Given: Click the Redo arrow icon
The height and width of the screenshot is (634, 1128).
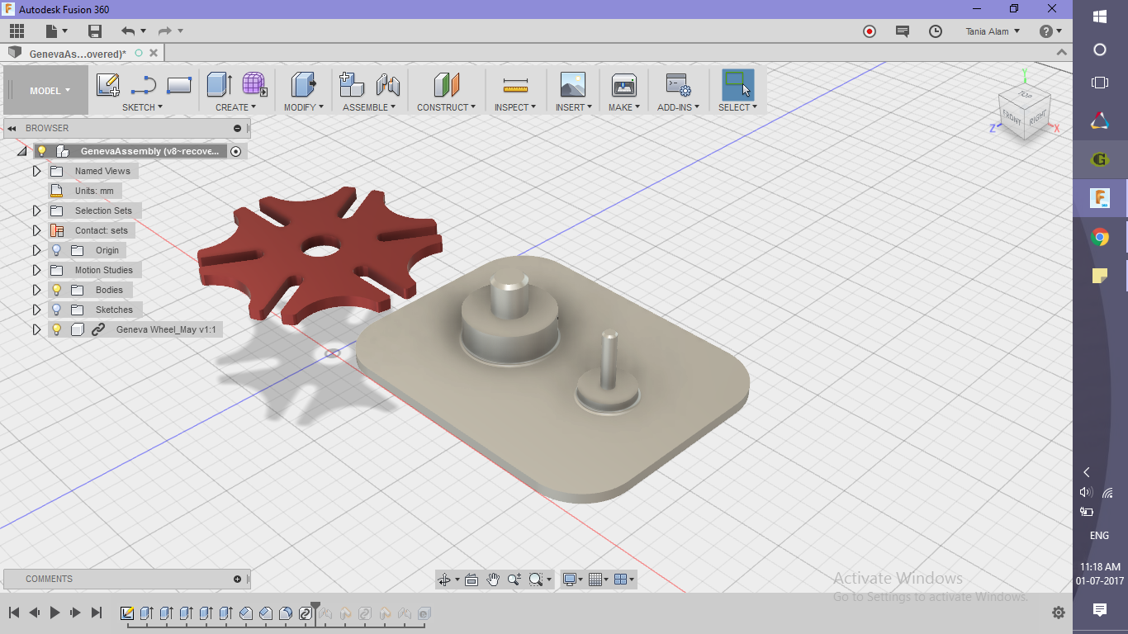Looking at the screenshot, I should point(165,31).
